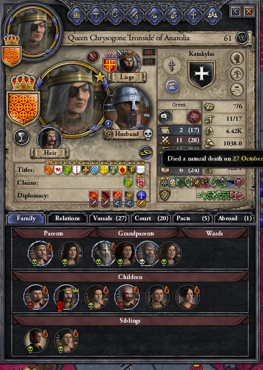Select the second child portrait with crown

[66, 297]
